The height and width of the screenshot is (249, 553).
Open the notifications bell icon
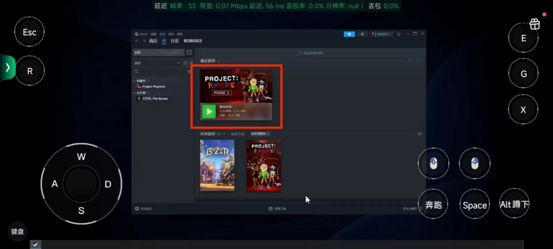tap(362, 34)
